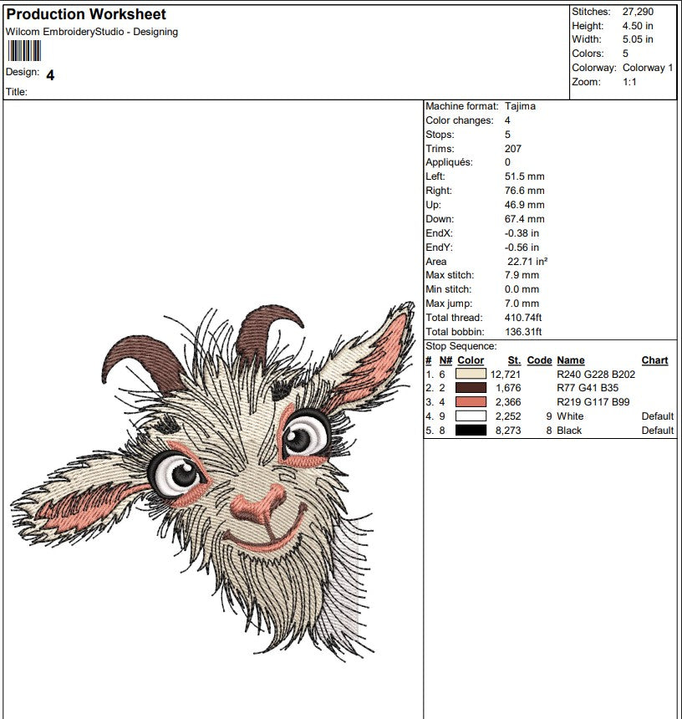Image resolution: width=682 pixels, height=719 pixels.
Task: Click the Area value 22.71 in²
Action: click(527, 262)
